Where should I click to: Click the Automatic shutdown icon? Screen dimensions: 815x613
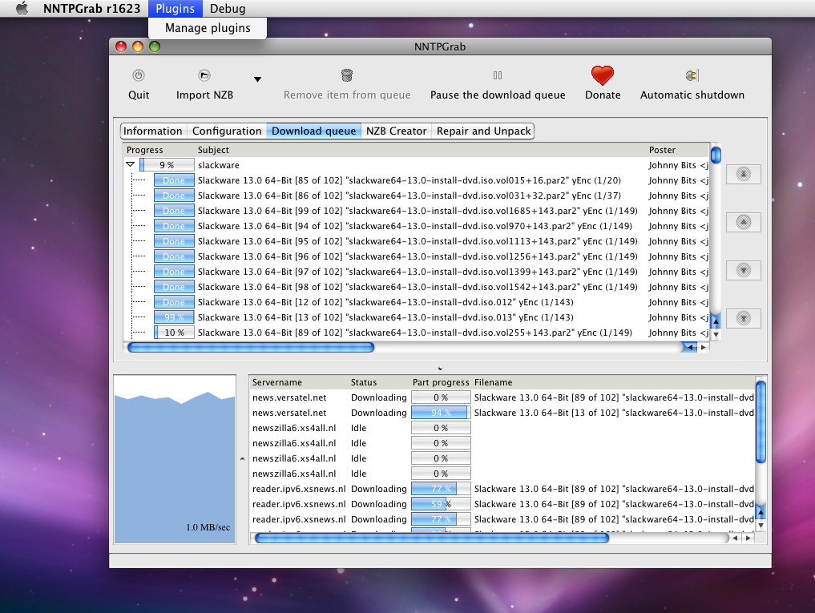pos(692,75)
